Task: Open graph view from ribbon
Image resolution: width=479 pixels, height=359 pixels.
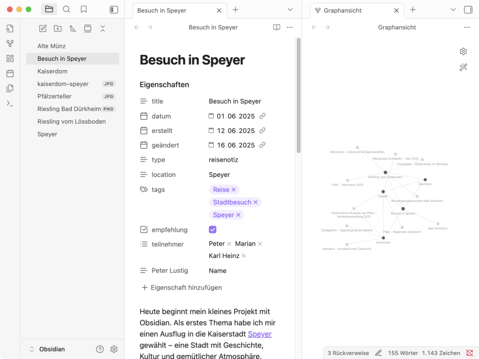Action: point(10,43)
